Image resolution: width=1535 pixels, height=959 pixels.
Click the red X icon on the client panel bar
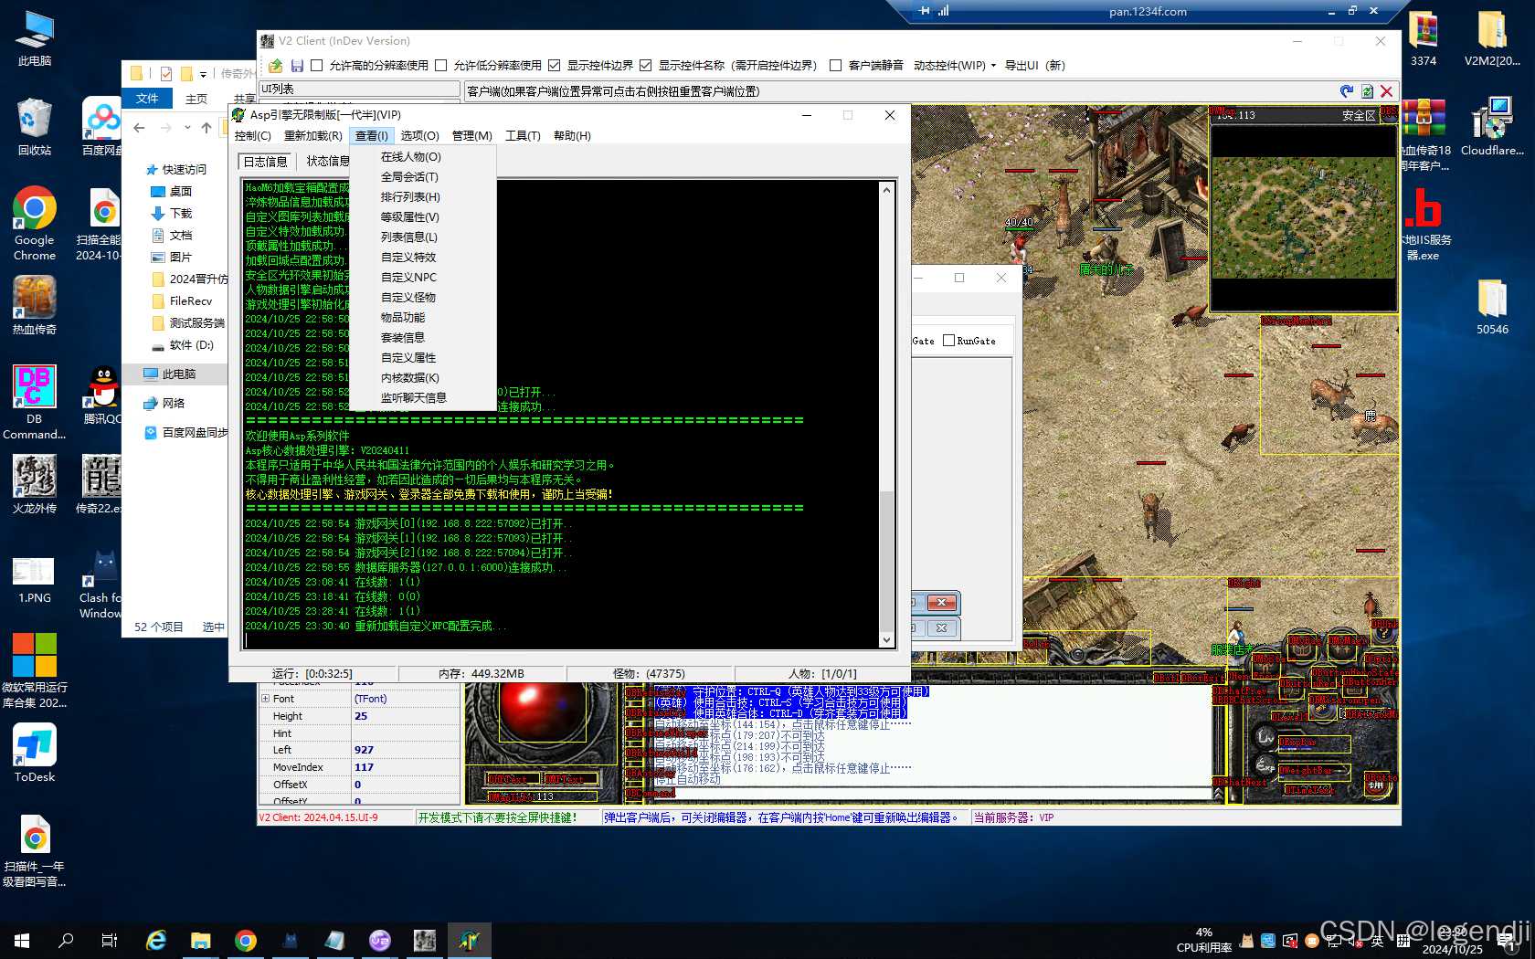(x=1387, y=91)
